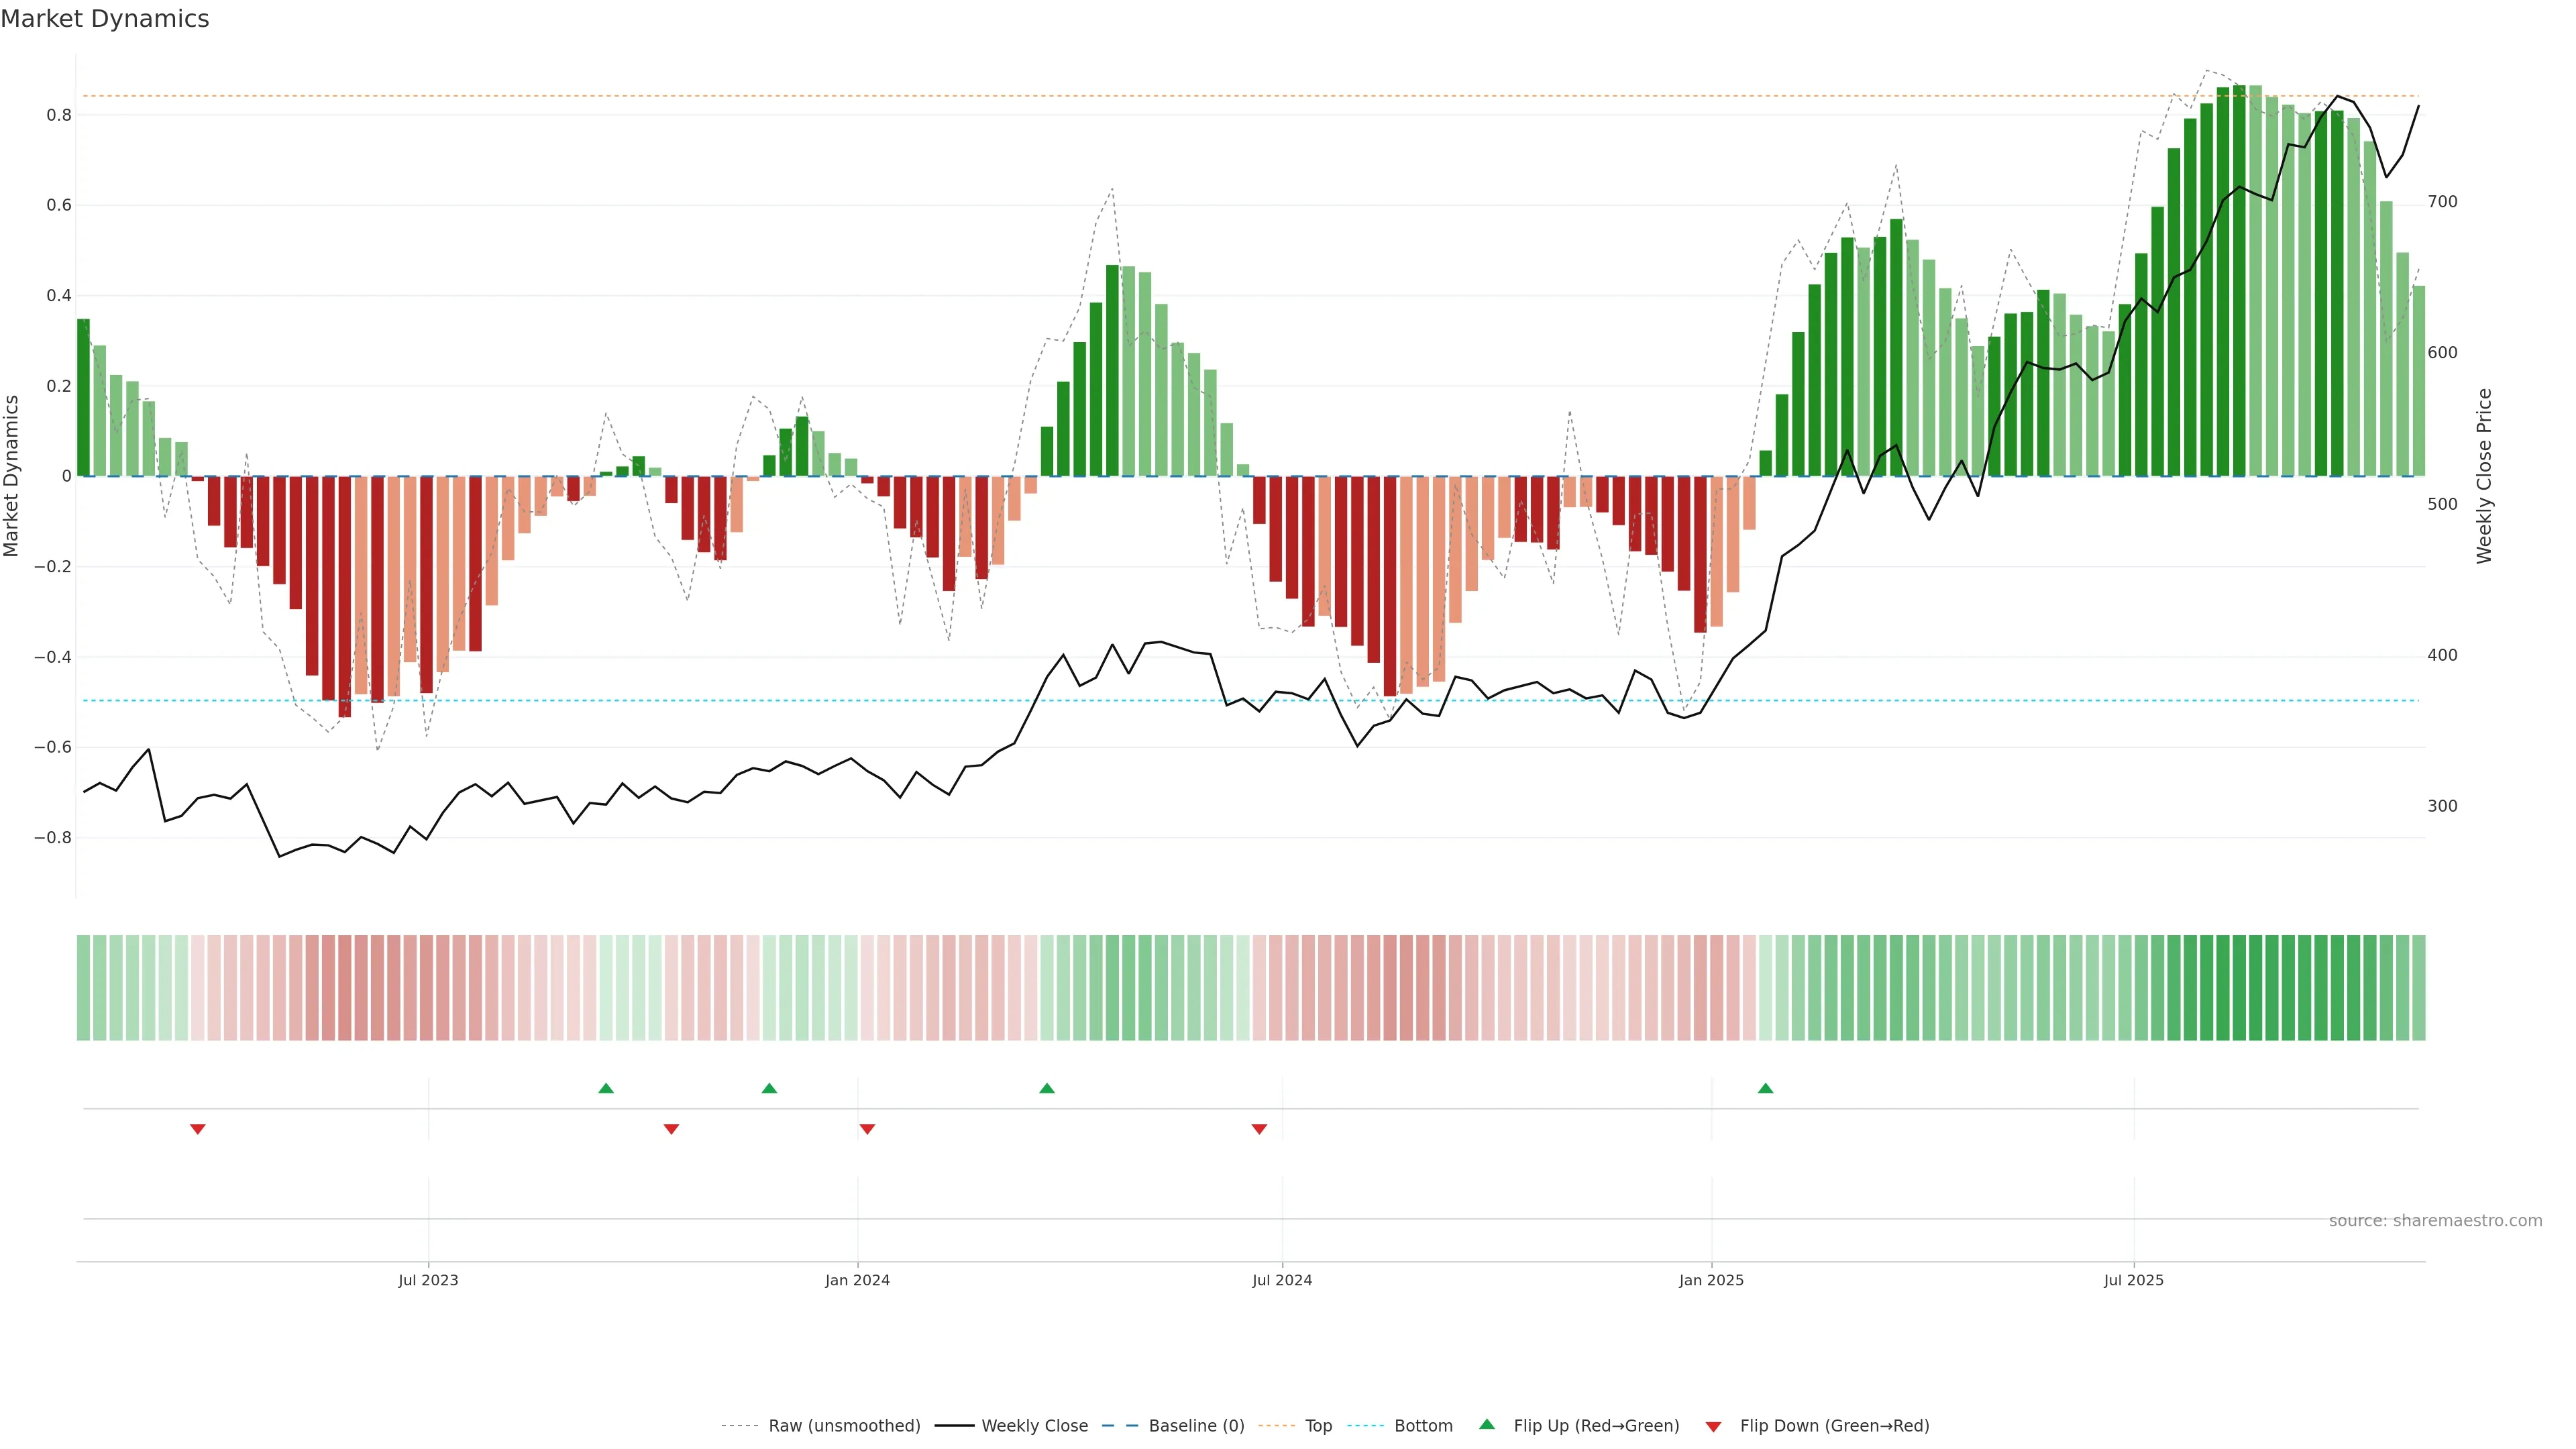Click the green flip-up marker between Jan and Jul 2024

pos(1047,1088)
